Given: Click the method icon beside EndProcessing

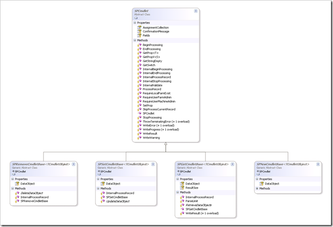Looking at the screenshot, I should 139,49.
